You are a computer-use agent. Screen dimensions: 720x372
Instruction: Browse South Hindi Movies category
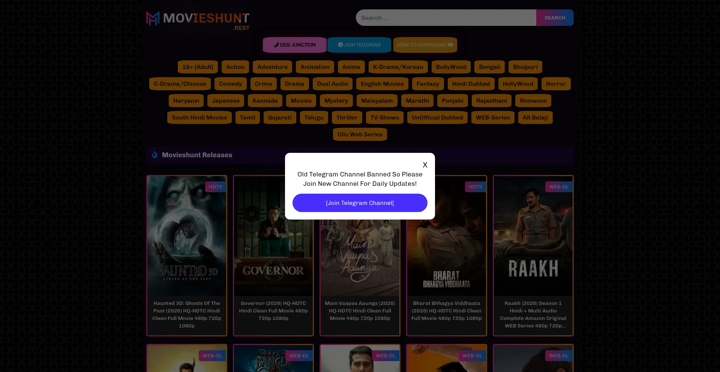click(199, 118)
